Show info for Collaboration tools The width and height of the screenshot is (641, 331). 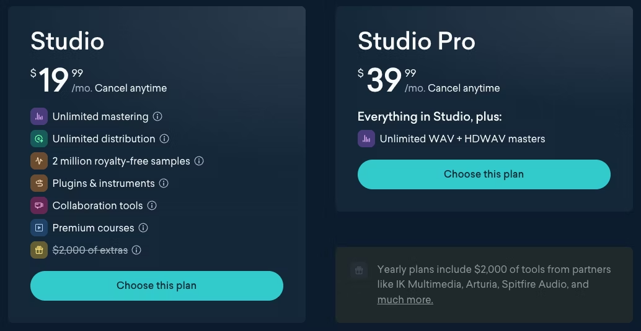point(152,205)
